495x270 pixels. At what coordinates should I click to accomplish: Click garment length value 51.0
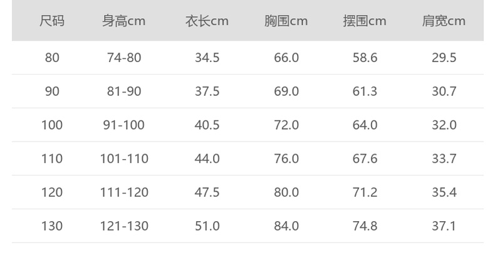pyautogui.click(x=207, y=226)
